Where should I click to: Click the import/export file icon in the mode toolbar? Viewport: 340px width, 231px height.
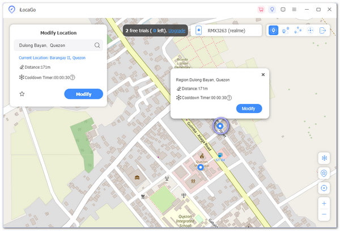(x=323, y=31)
